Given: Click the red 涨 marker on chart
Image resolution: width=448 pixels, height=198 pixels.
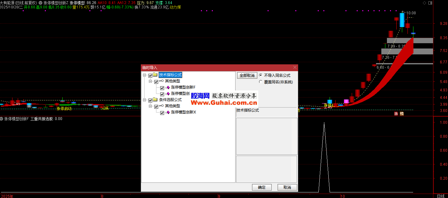Looking at the screenshot, I should [396, 114].
